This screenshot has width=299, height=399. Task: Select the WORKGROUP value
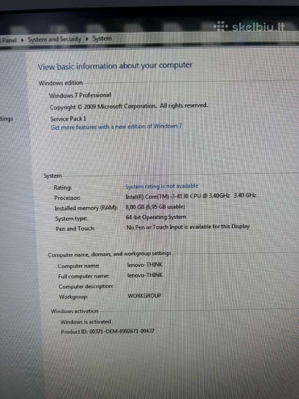point(144,296)
